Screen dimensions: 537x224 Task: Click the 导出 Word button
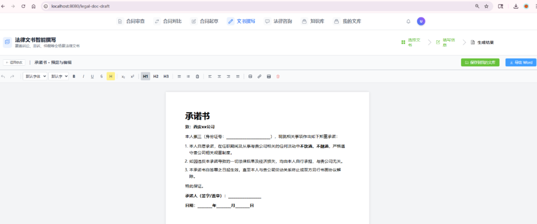tap(521, 62)
